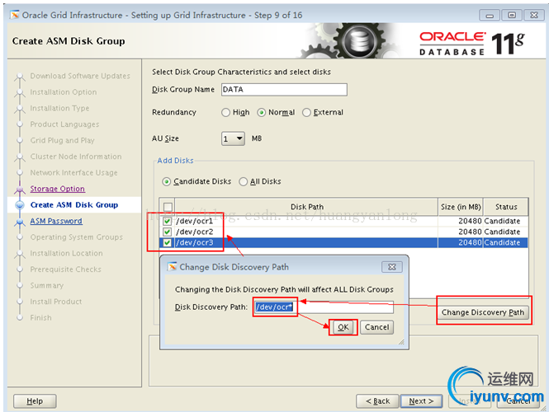Choose All Disks radio button
This screenshot has height=412, width=549.
tap(243, 182)
